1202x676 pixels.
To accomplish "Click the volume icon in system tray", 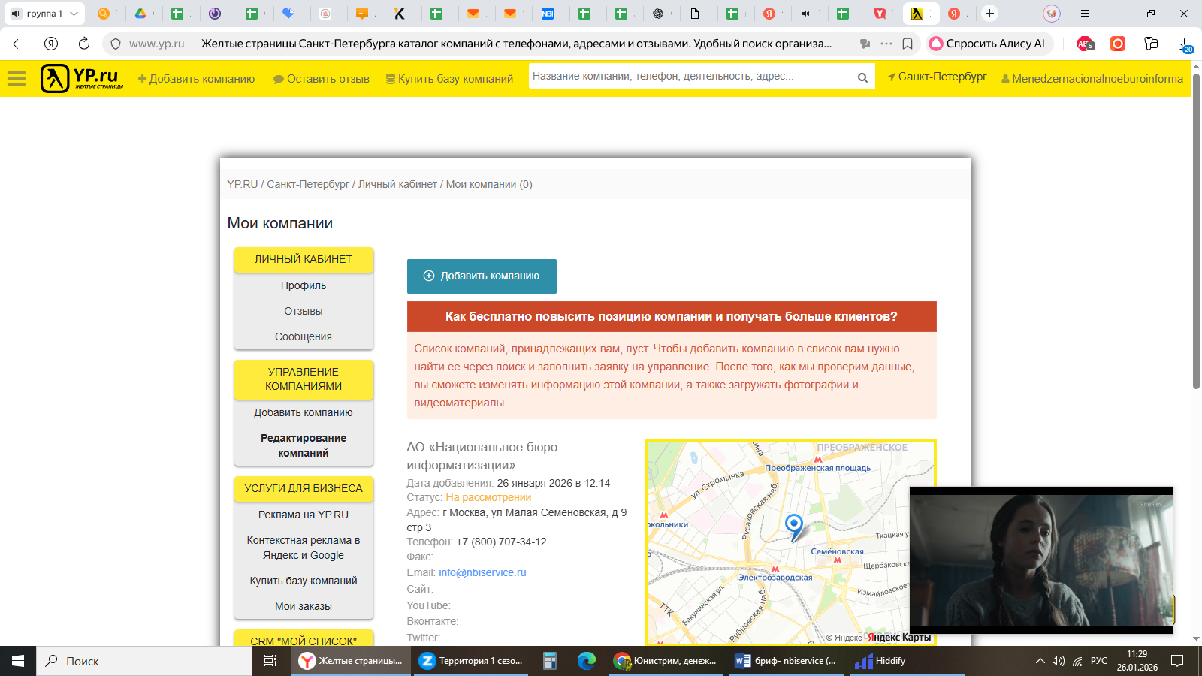I will coord(1059,661).
